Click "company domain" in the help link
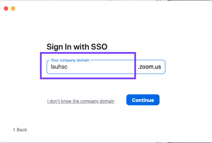 pos(97,101)
